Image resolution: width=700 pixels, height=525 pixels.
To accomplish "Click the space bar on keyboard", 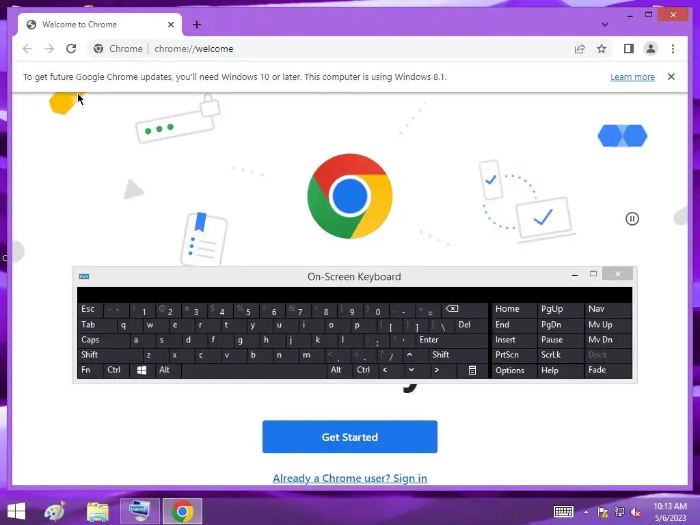I will [254, 370].
